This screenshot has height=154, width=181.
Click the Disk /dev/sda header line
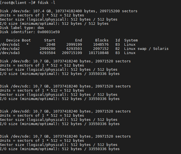tap(69, 11)
